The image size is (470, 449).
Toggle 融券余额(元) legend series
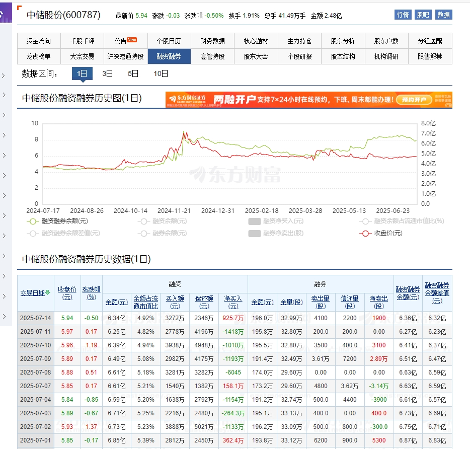coord(162,234)
